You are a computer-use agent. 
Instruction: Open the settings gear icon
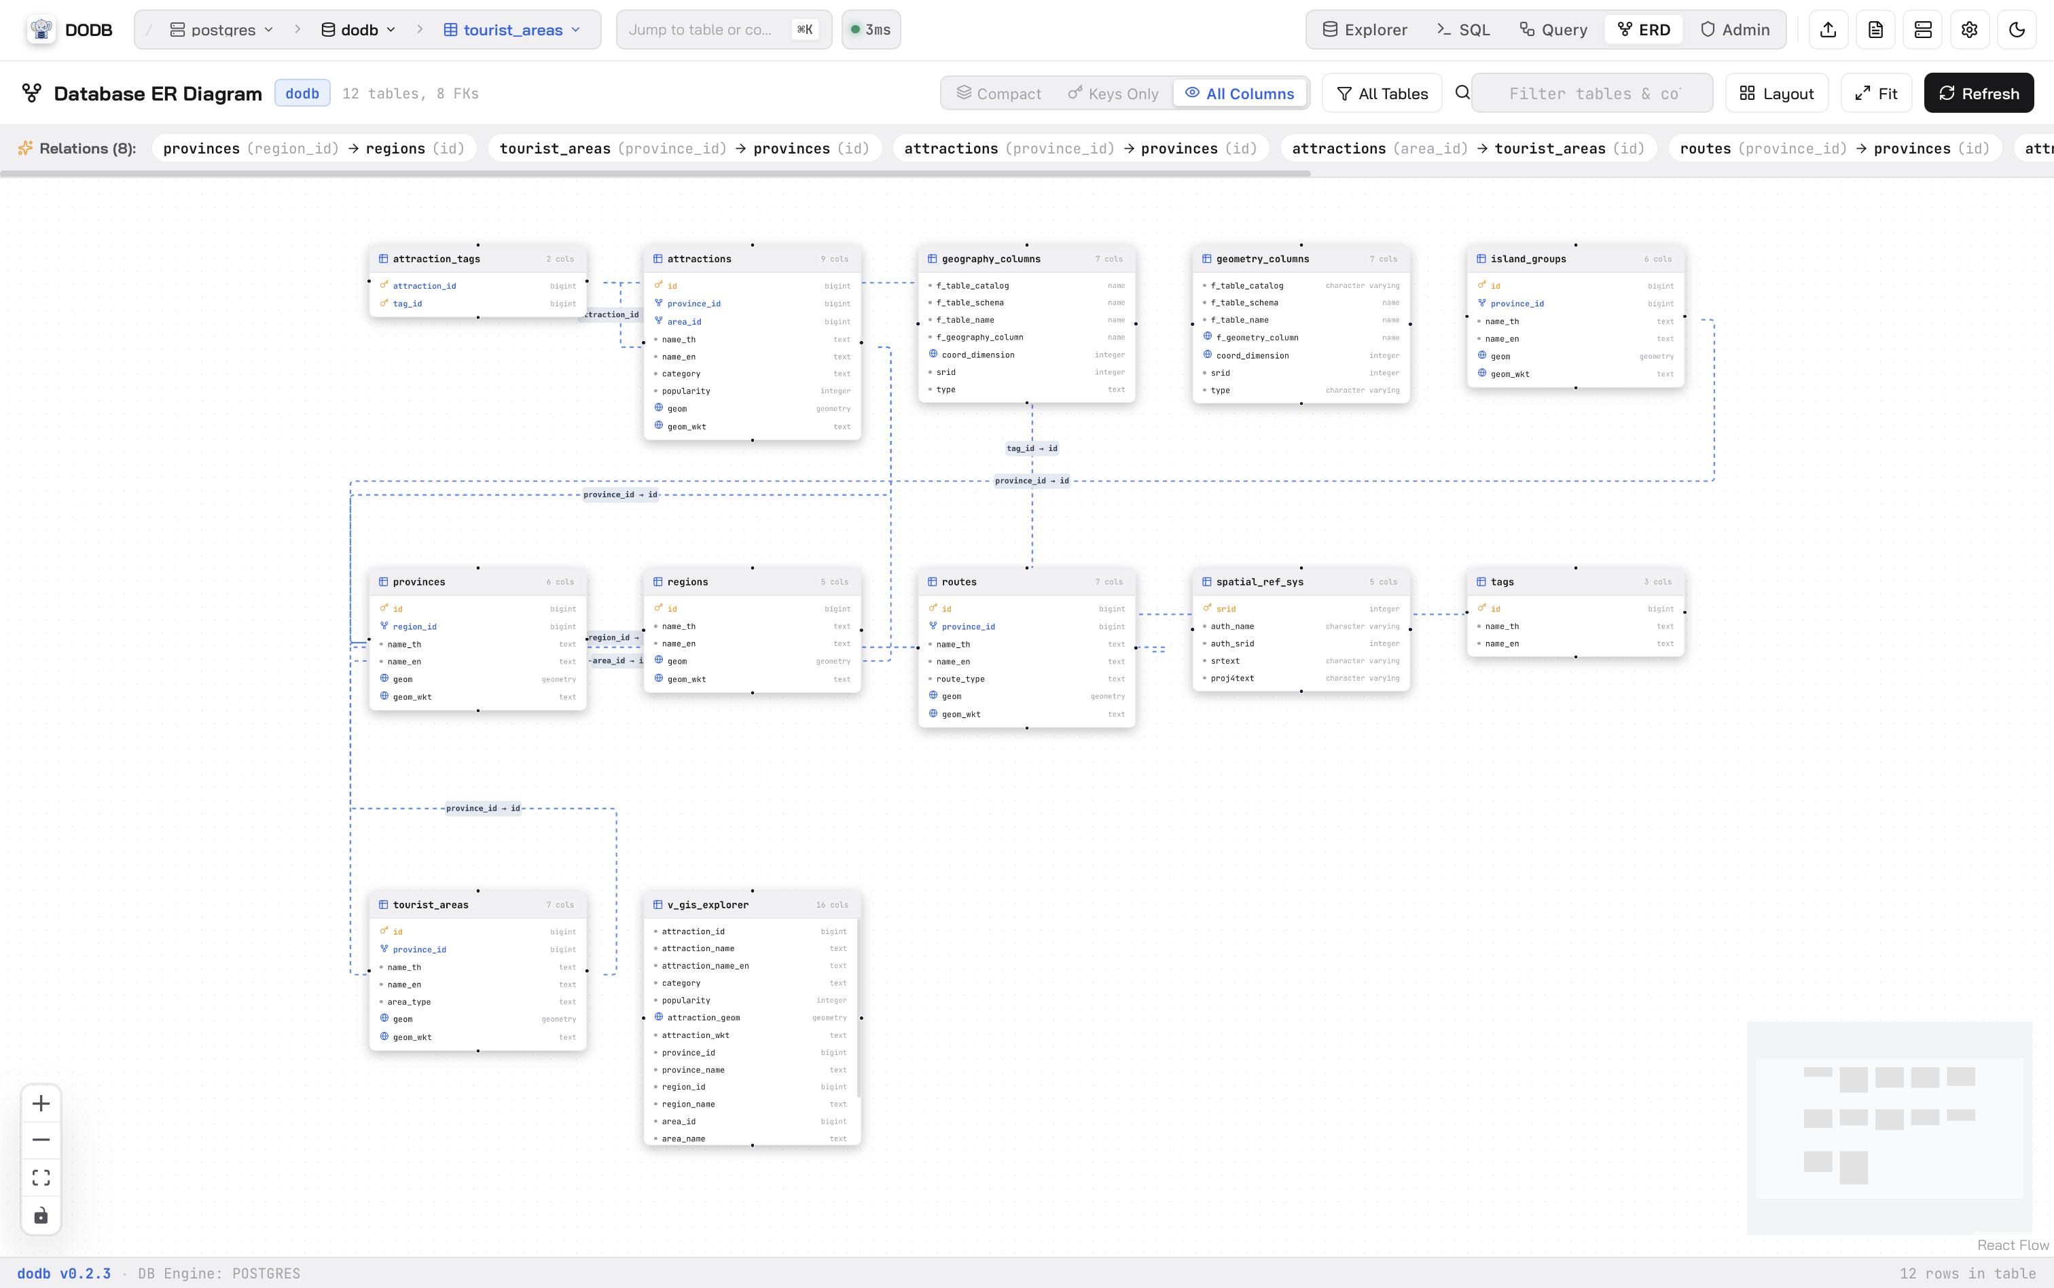pos(1969,30)
